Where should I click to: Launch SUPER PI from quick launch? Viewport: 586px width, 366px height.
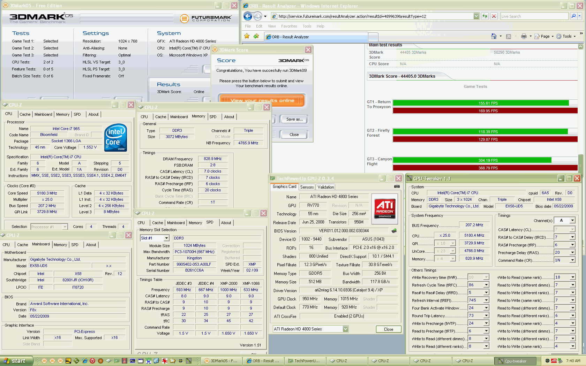point(149,361)
